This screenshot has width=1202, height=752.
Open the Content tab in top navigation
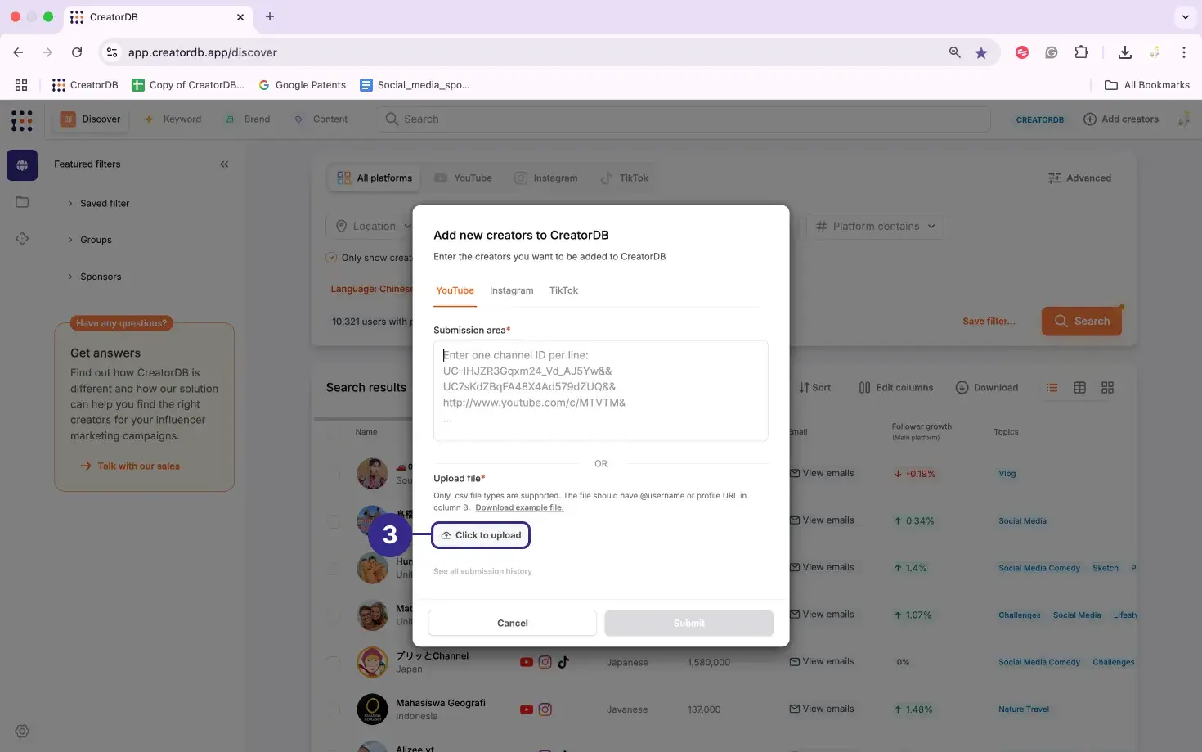pos(321,119)
